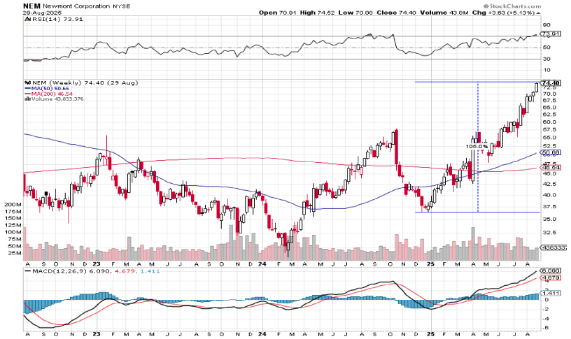
Task: Click the MA(50) blue line swatch
Action: click(x=27, y=88)
